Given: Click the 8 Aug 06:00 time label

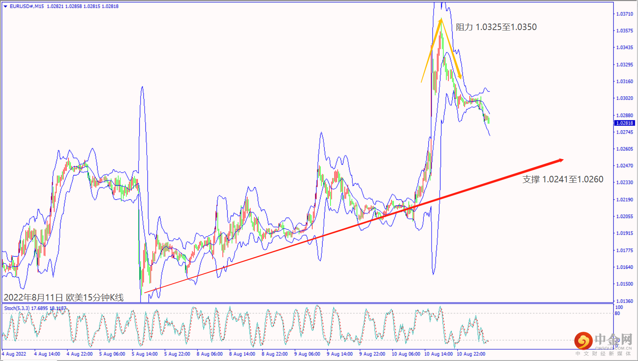Looking at the screenshot, I should pyautogui.click(x=210, y=354).
